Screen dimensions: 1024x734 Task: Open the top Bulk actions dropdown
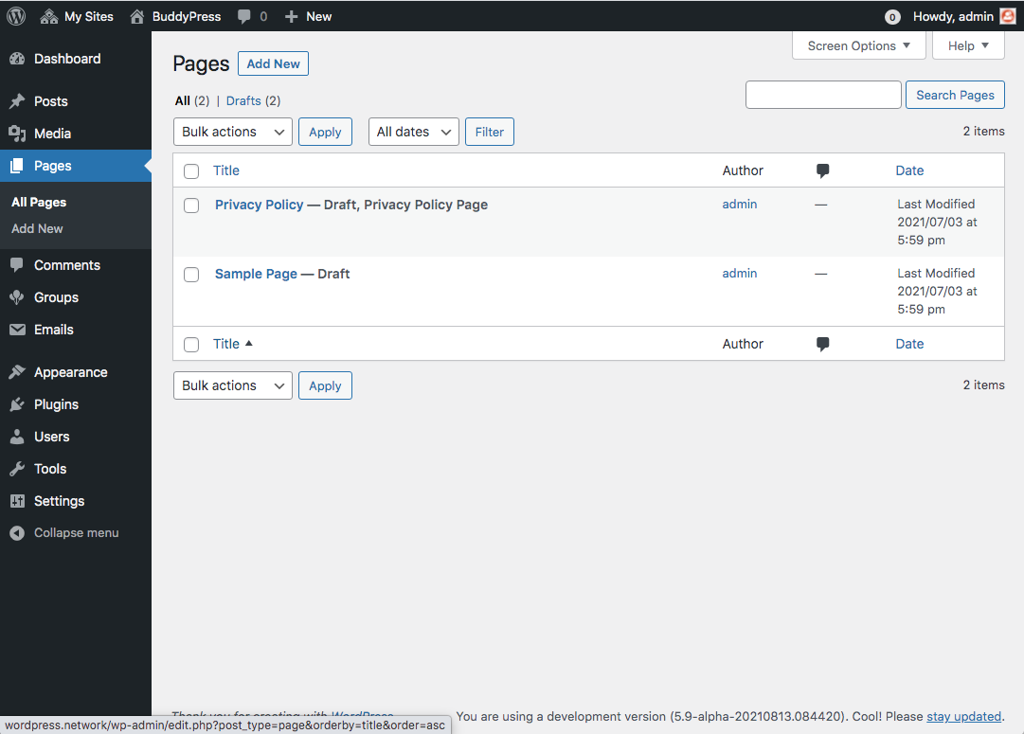point(232,132)
